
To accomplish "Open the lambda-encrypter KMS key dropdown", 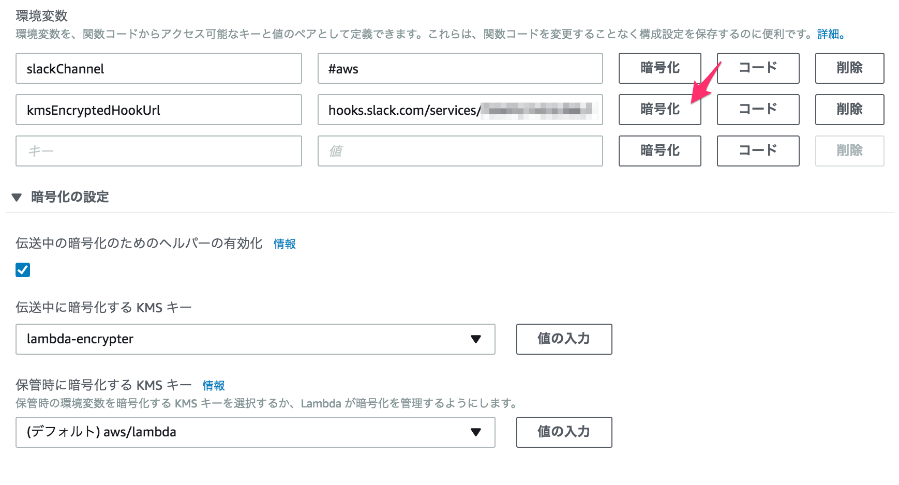I will coord(475,339).
